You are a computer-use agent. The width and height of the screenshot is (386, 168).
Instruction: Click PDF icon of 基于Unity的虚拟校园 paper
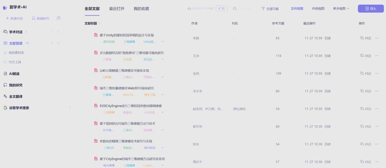click(x=96, y=35)
